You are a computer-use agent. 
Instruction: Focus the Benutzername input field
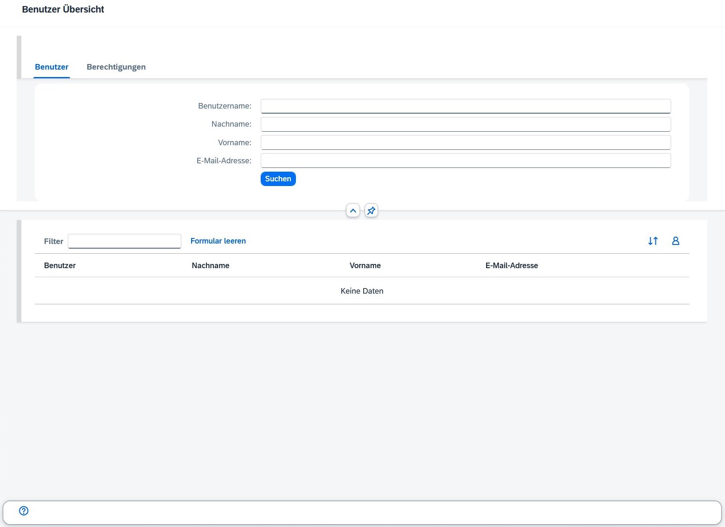click(x=465, y=106)
